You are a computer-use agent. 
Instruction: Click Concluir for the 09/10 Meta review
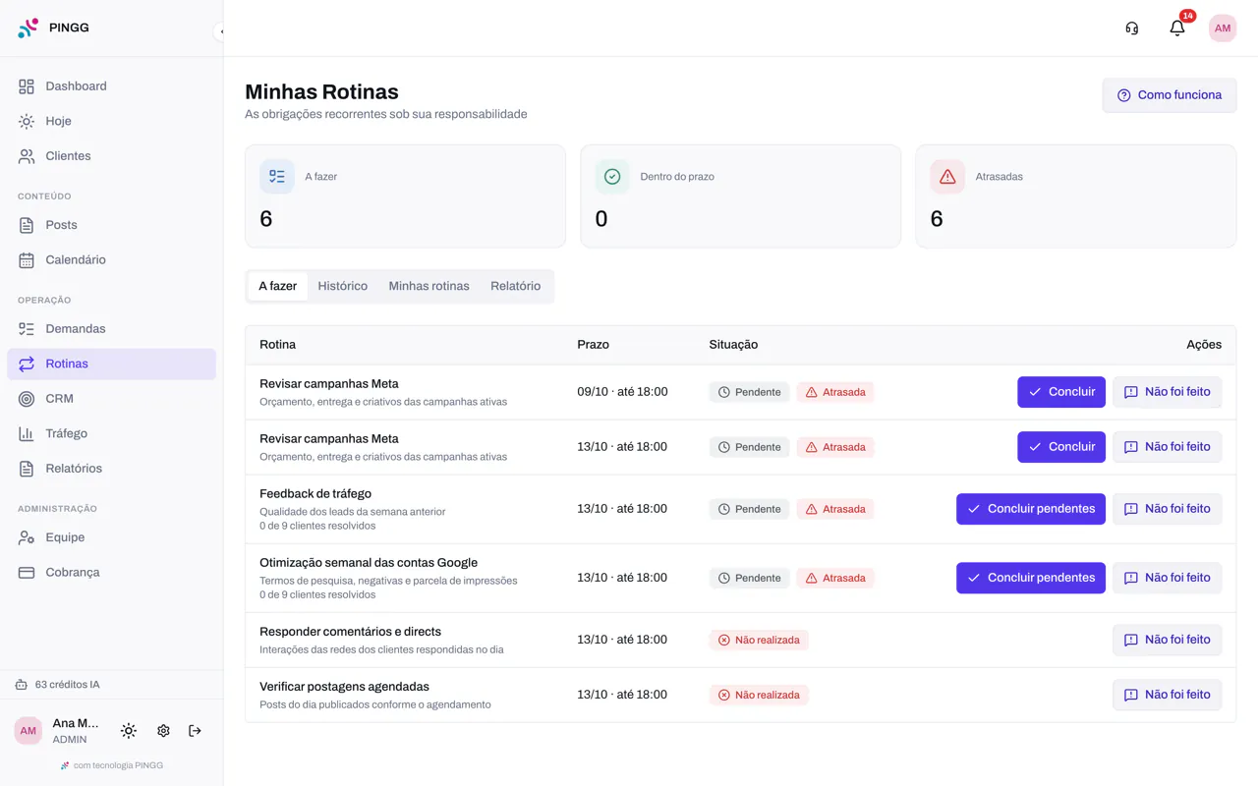[x=1061, y=392]
